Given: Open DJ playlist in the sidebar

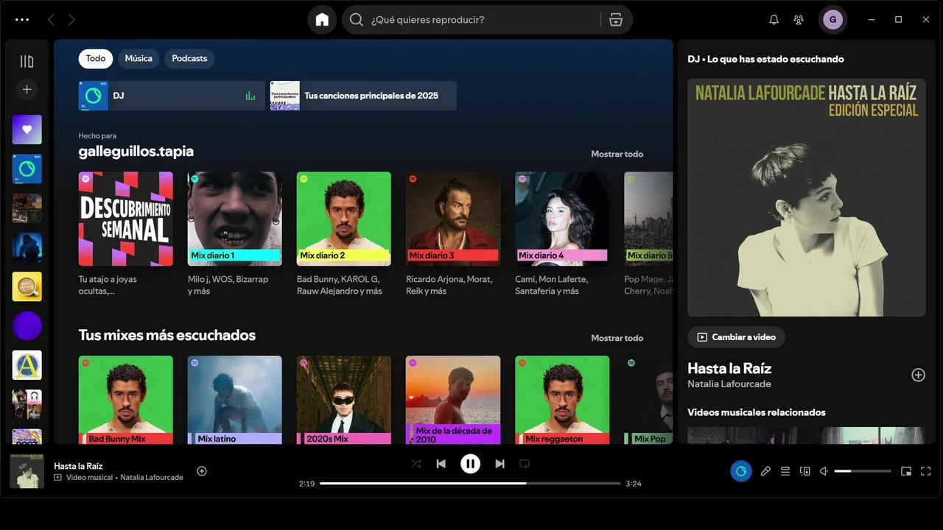Looking at the screenshot, I should pos(27,169).
